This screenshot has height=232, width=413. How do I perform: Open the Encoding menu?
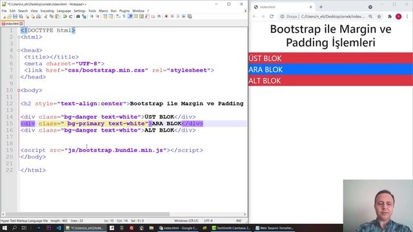pyautogui.click(x=47, y=11)
